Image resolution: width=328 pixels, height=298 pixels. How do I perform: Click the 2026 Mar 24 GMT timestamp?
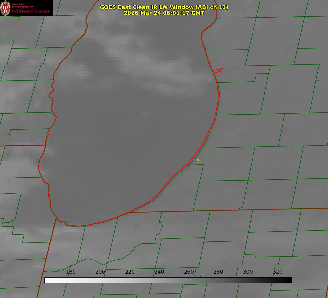pyautogui.click(x=164, y=13)
